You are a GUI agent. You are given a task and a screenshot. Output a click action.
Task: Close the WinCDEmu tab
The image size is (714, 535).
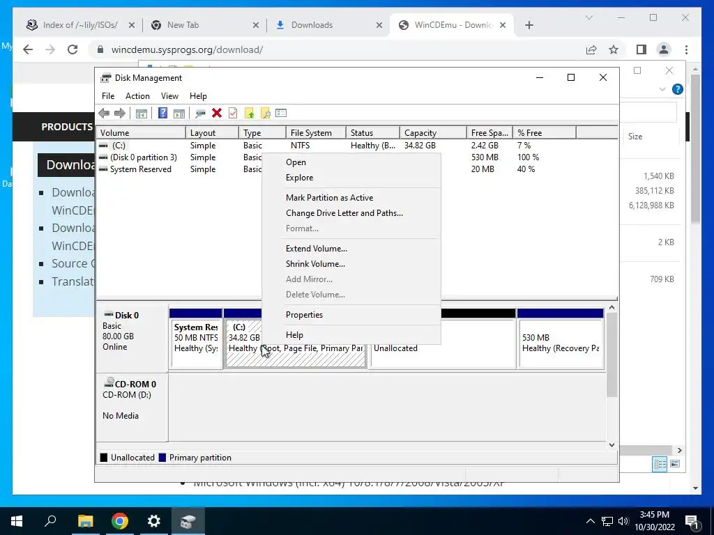click(x=503, y=25)
